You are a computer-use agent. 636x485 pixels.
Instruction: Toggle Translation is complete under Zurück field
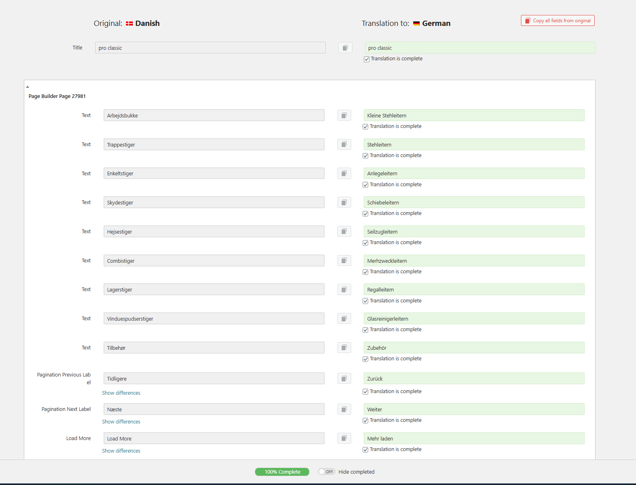tap(365, 392)
